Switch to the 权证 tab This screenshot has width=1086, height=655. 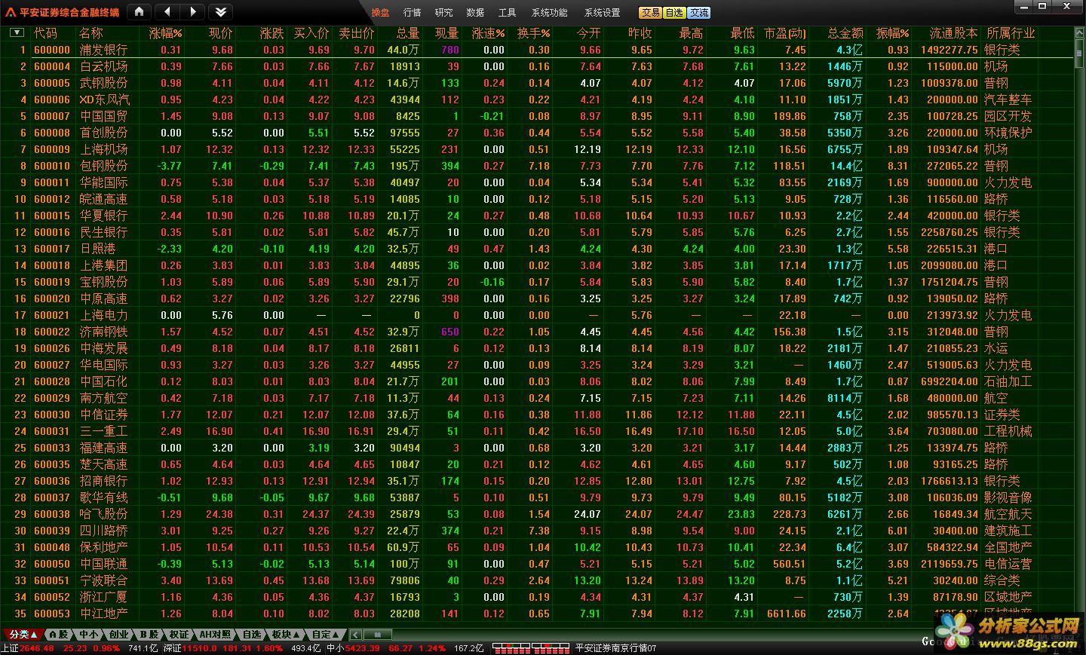point(179,635)
